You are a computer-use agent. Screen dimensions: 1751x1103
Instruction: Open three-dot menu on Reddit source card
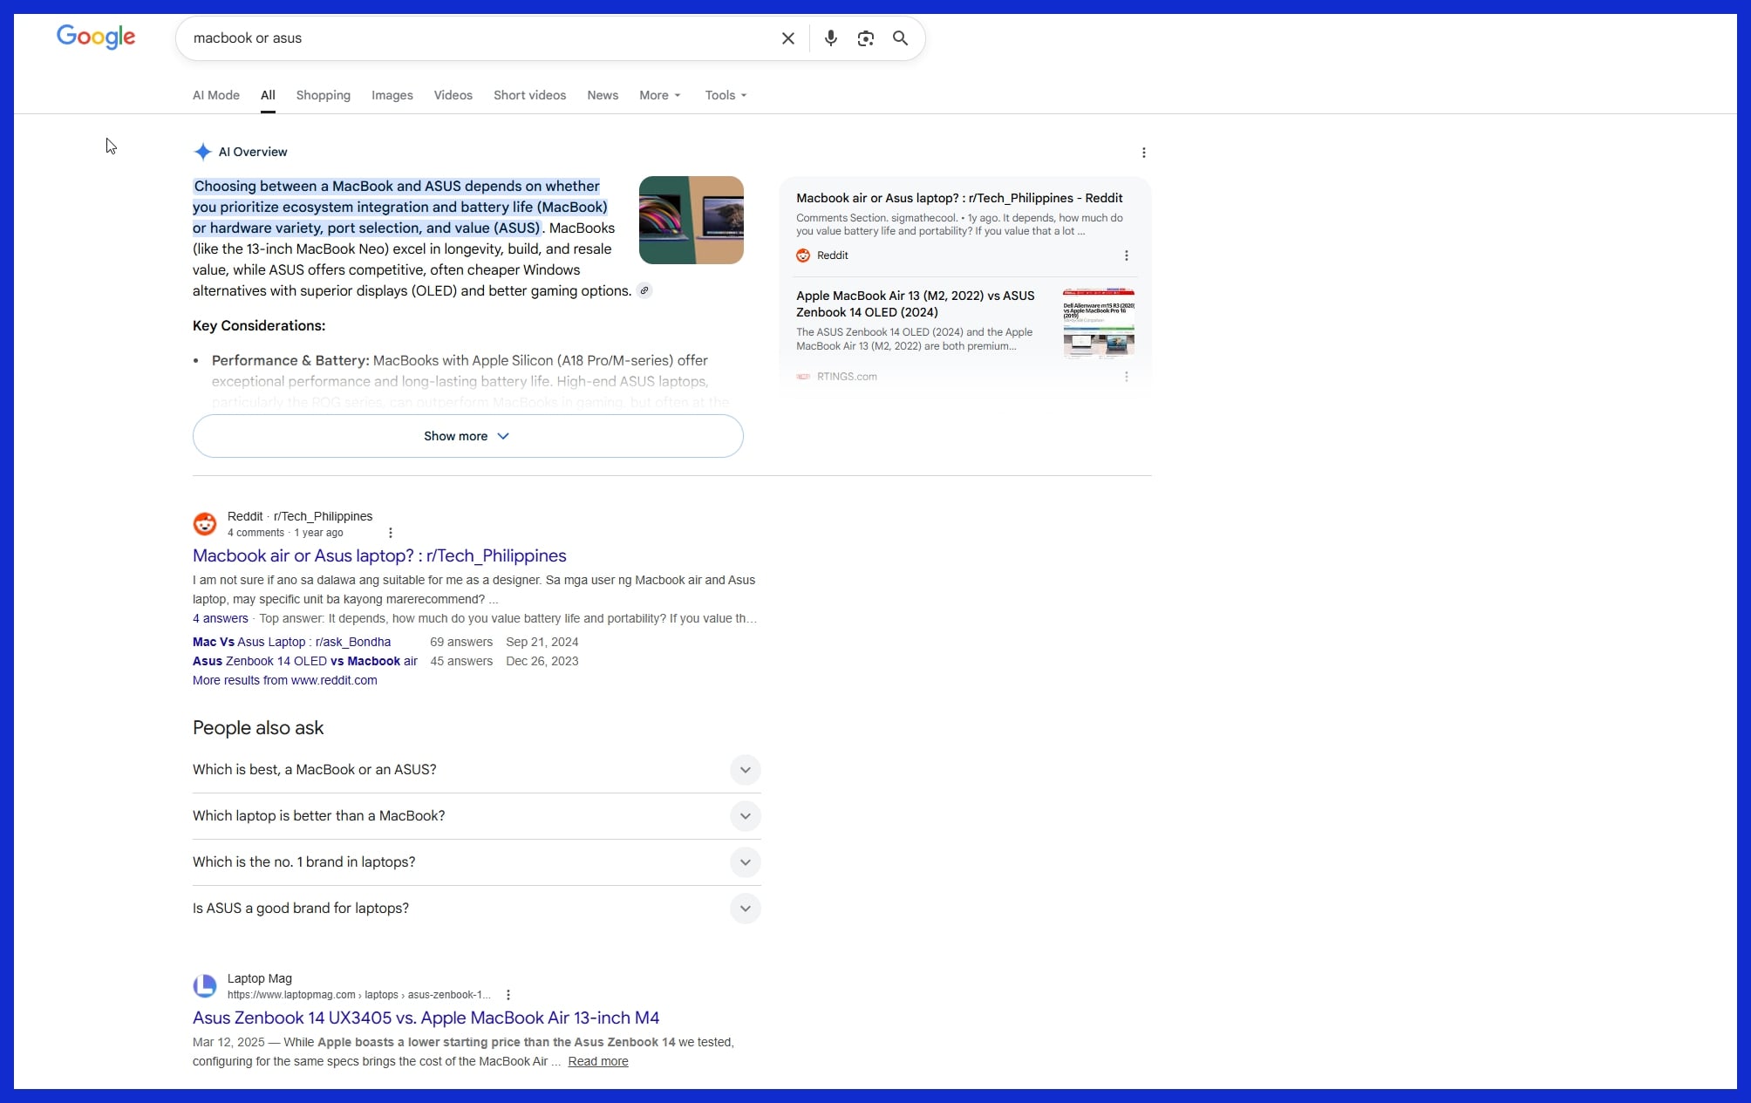[1127, 255]
